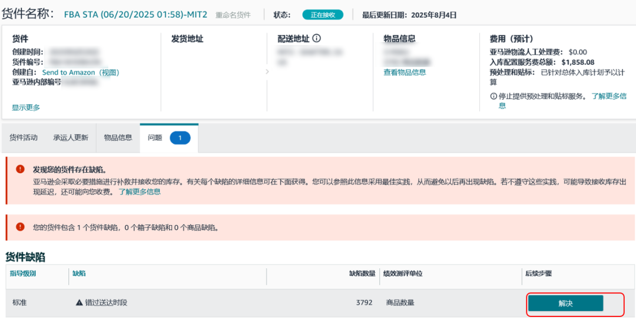Click the 缺陷数量 column header
The width and height of the screenshot is (636, 320).
click(x=362, y=273)
